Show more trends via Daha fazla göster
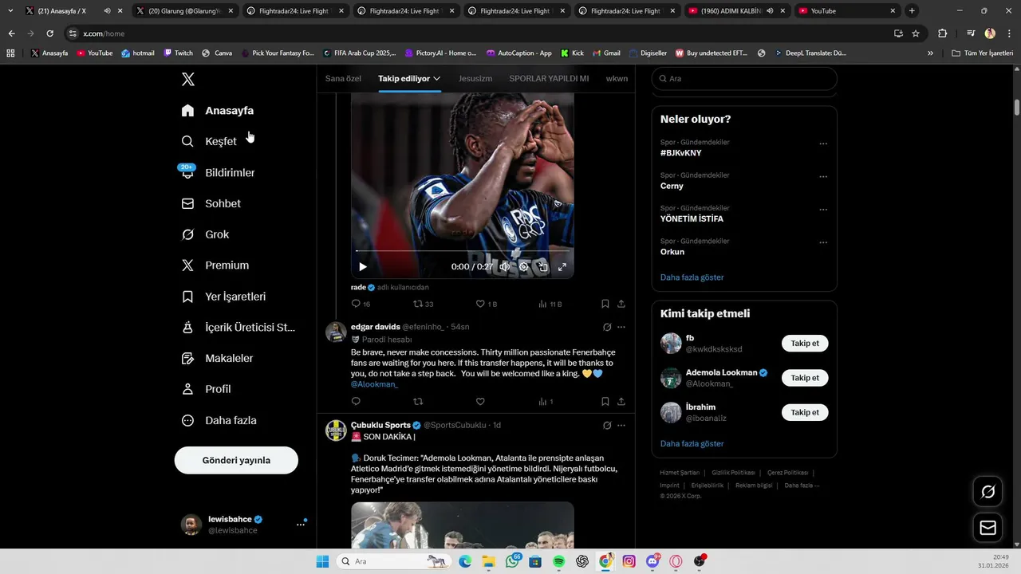The width and height of the screenshot is (1021, 574). (692, 277)
